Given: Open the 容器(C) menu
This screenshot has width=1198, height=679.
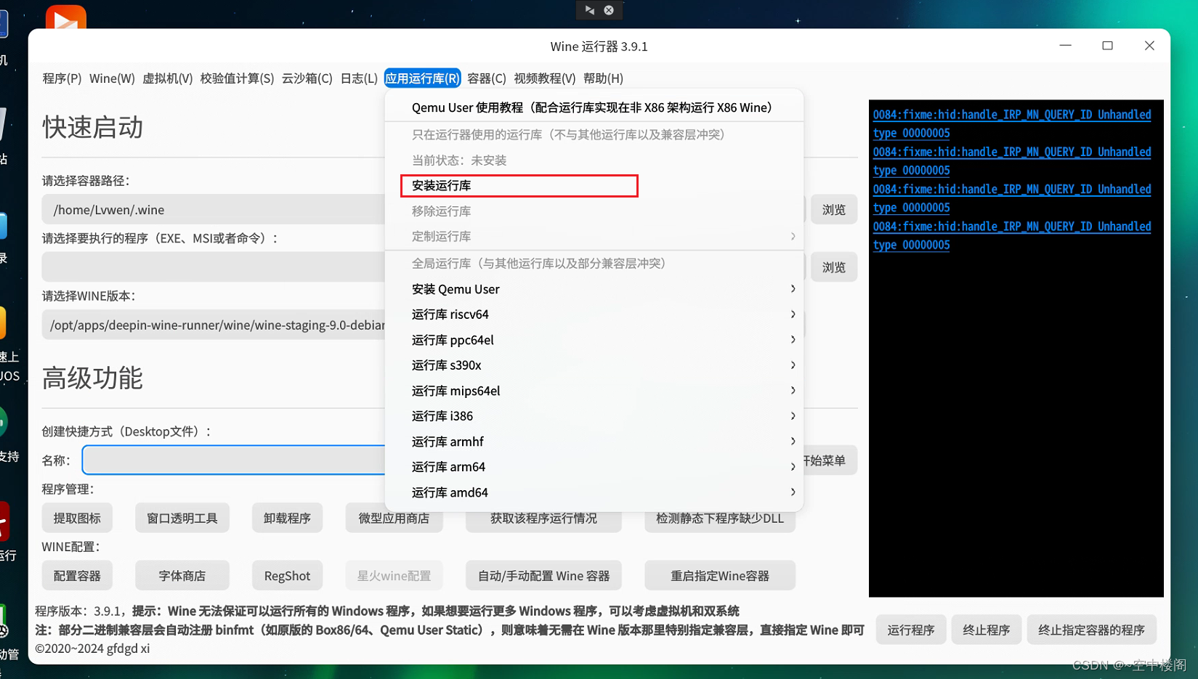Looking at the screenshot, I should point(486,78).
